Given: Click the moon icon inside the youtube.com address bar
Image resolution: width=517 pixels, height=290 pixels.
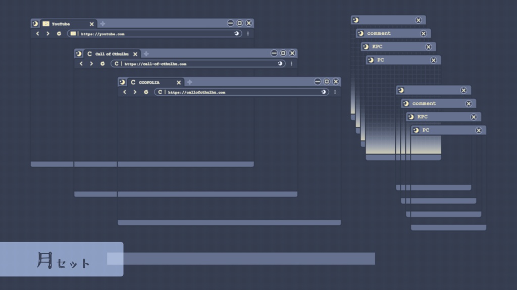Looking at the screenshot, I should 236,34.
